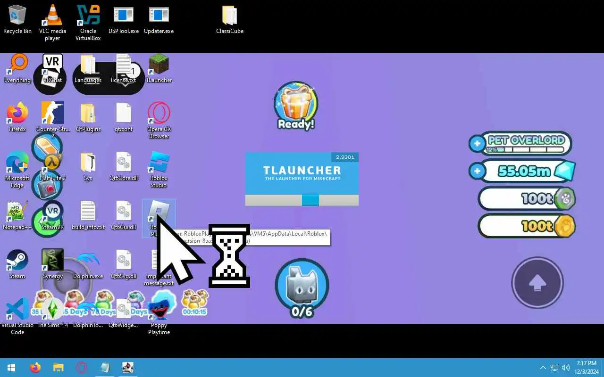The image size is (604, 377).
Task: Click the TLauncher splash logo banner
Action: [302, 173]
